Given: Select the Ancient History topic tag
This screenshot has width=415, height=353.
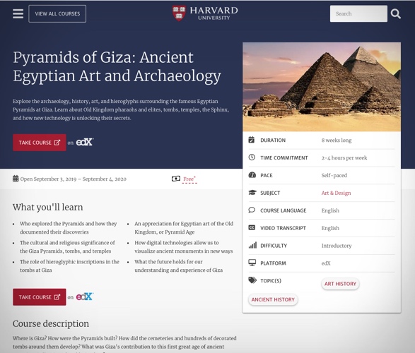Looking at the screenshot, I should point(273,299).
